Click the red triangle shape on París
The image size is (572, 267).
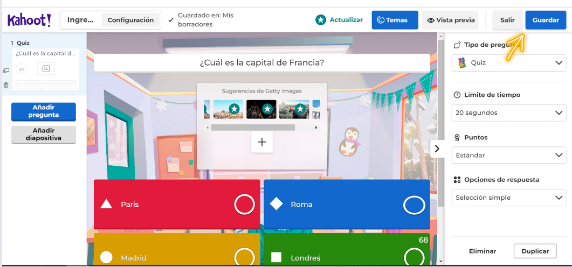pos(106,204)
